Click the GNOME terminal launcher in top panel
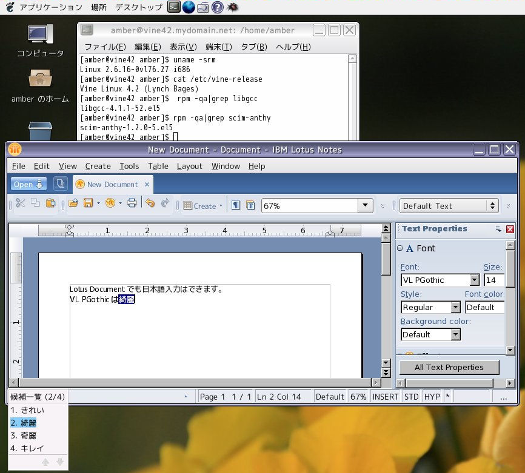Screen dimensions: 525x473 pos(174,7)
